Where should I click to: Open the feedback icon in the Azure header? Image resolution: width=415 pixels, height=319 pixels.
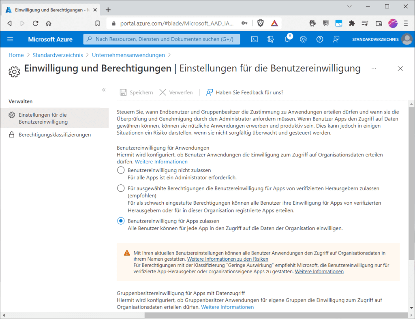[x=336, y=39]
